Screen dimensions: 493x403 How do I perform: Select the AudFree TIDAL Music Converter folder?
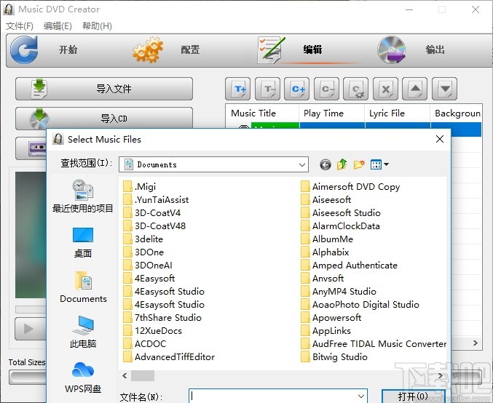(x=374, y=344)
